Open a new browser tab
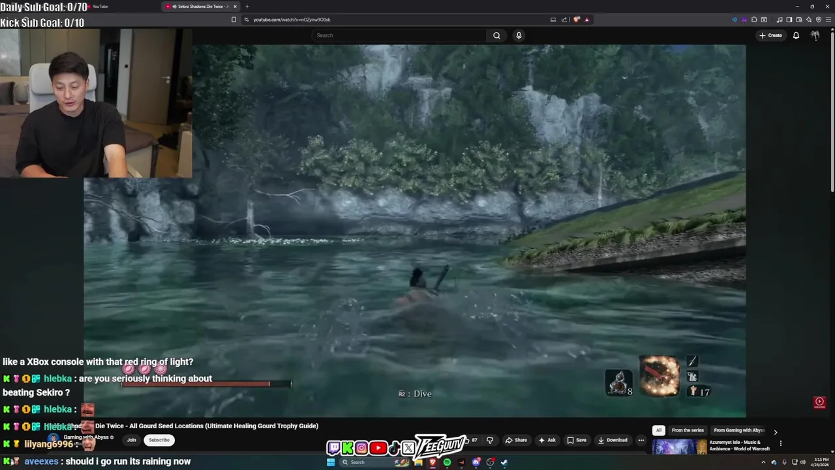Screen dimensions: 835x470 (x=247, y=7)
